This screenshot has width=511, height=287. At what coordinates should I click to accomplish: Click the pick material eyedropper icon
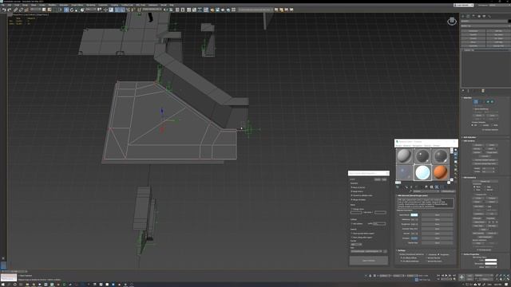pos(411,191)
